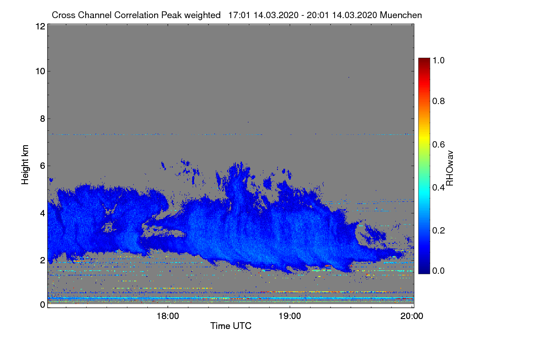544x362 pixels.
Task: Click the 'RHOwav' colorbar label
Action: coord(450,168)
